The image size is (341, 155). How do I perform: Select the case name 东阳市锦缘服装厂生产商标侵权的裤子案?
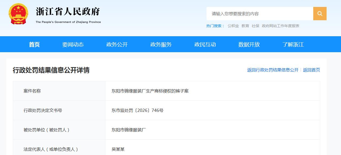(150, 91)
